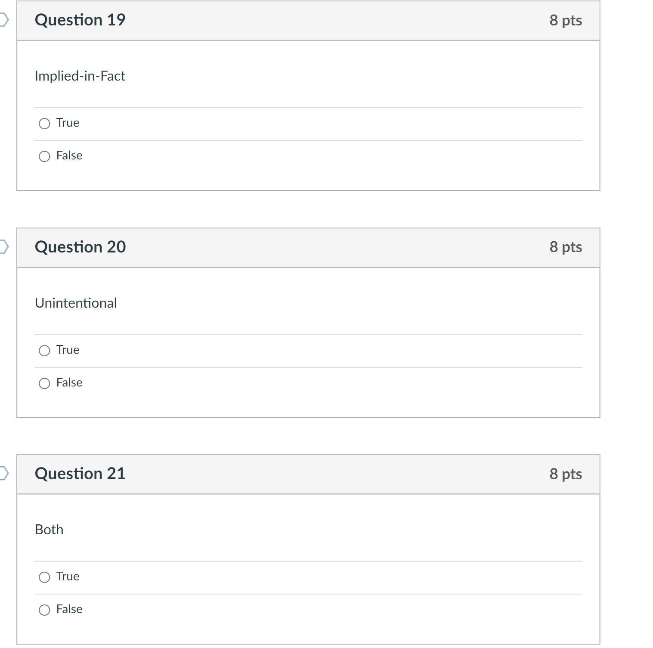Select False for Question 20
653x648 pixels.
(45, 383)
